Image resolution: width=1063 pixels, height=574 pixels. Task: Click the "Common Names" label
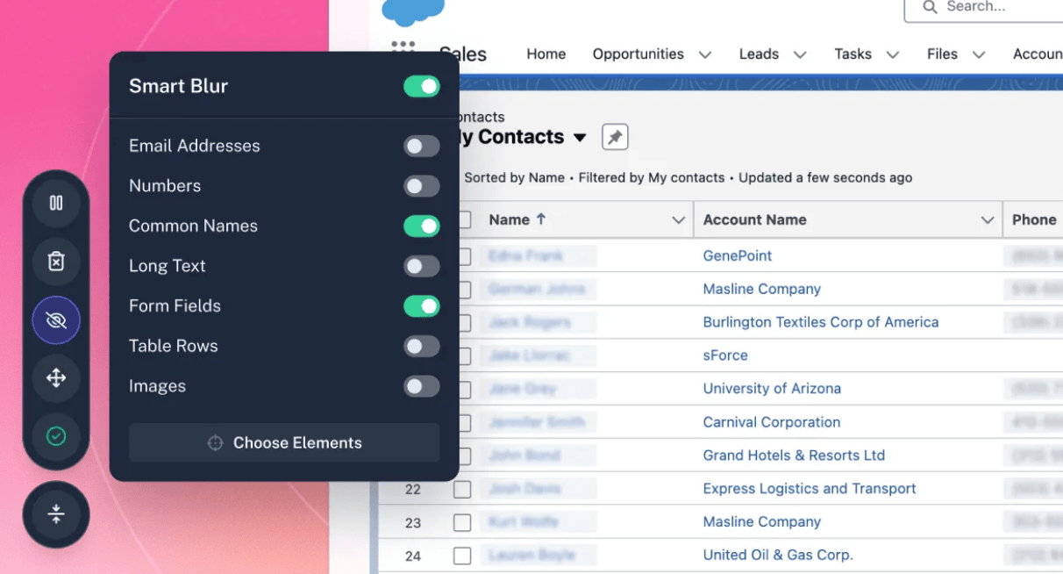pos(193,226)
